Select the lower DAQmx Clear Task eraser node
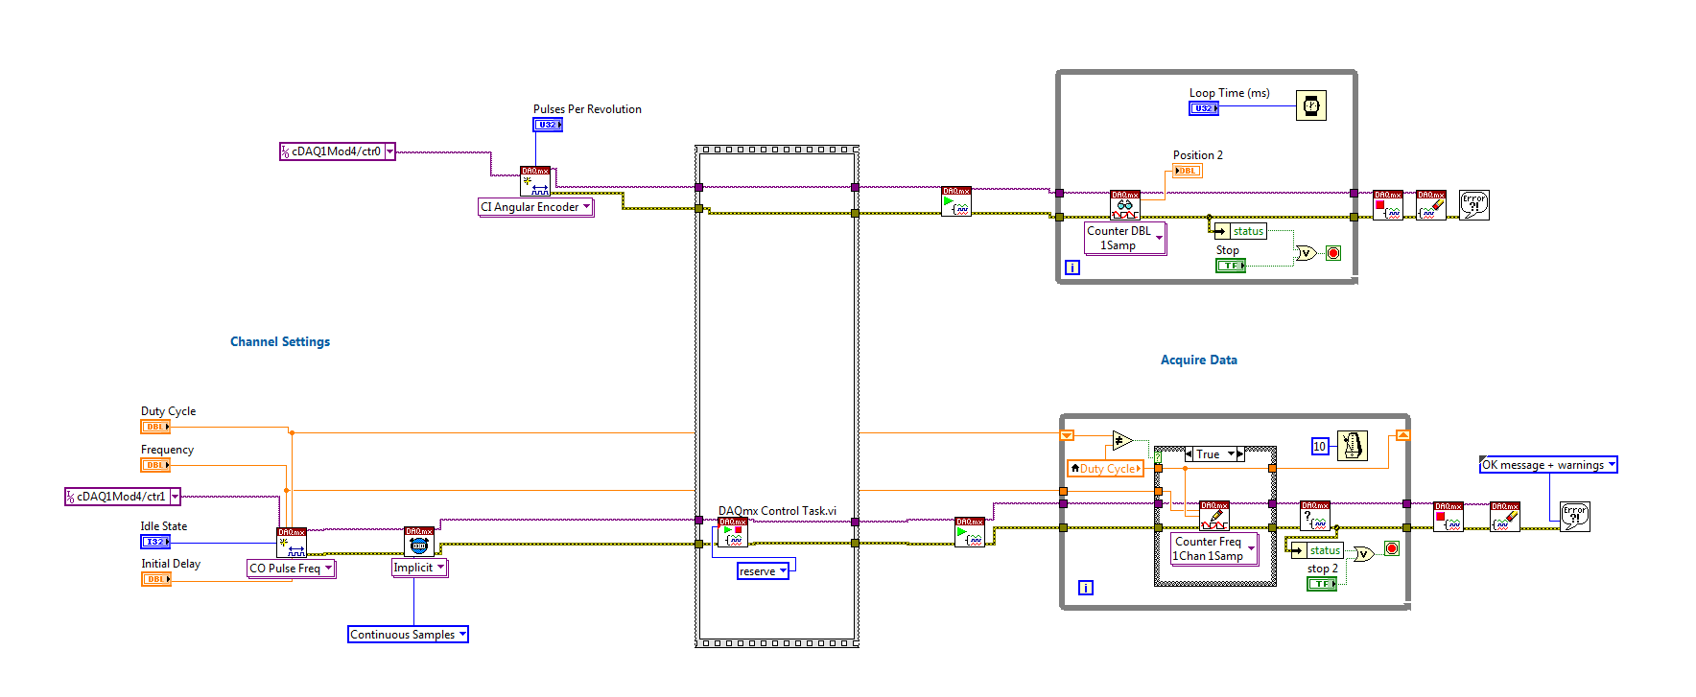Viewport: 1696px width, 697px height. pos(1505,517)
